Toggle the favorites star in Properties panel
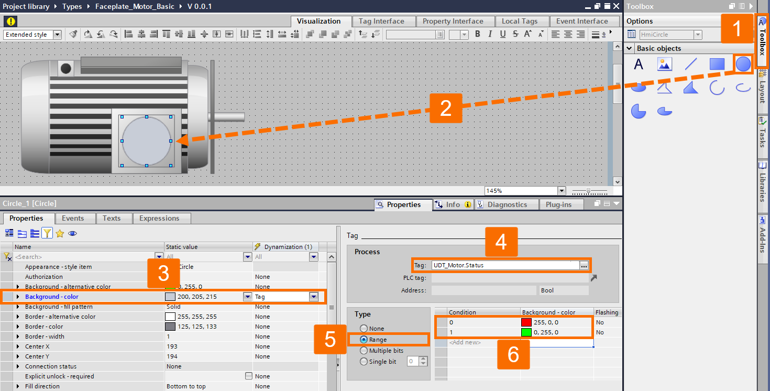 [x=60, y=233]
